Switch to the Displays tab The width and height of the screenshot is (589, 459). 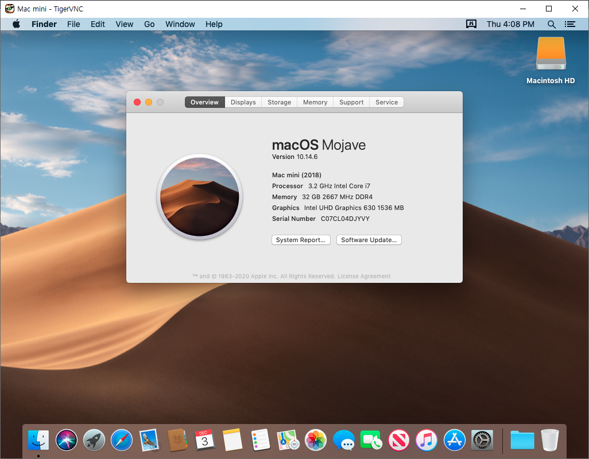pos(243,102)
